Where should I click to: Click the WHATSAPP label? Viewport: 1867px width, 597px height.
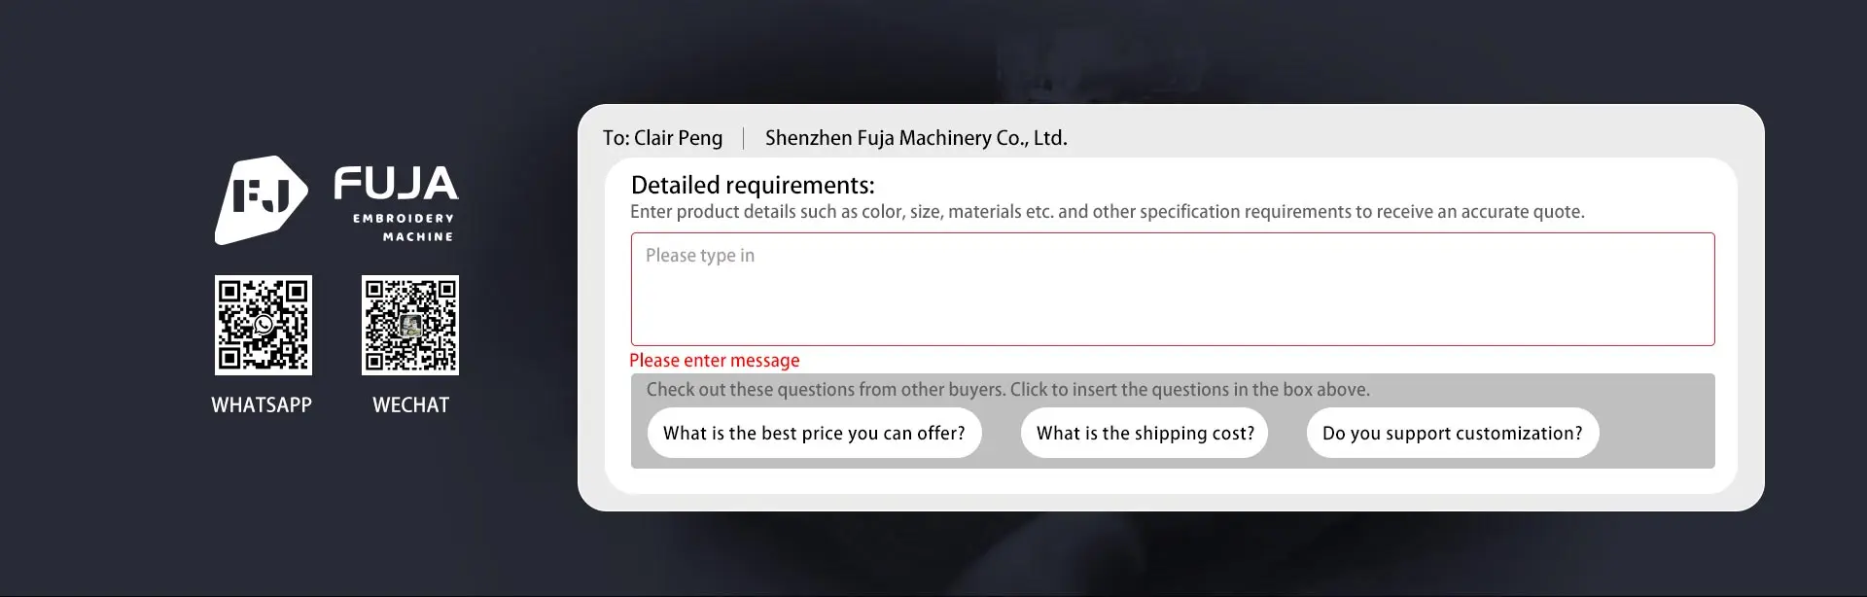(262, 405)
